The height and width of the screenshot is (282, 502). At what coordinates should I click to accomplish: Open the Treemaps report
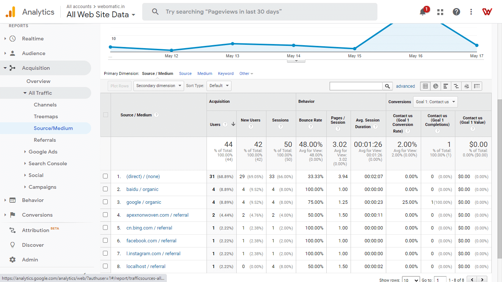(x=46, y=116)
